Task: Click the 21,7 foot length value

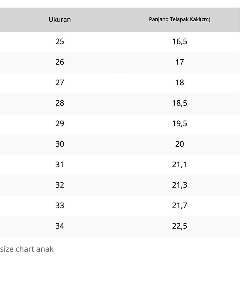Action: [180, 206]
